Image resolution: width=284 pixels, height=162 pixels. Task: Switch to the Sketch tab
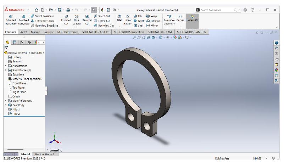click(23, 32)
